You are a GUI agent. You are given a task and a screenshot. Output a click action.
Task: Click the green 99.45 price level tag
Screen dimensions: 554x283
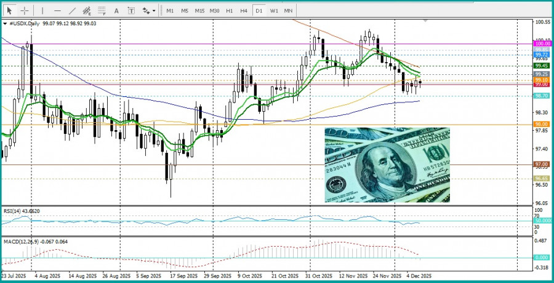(x=543, y=66)
